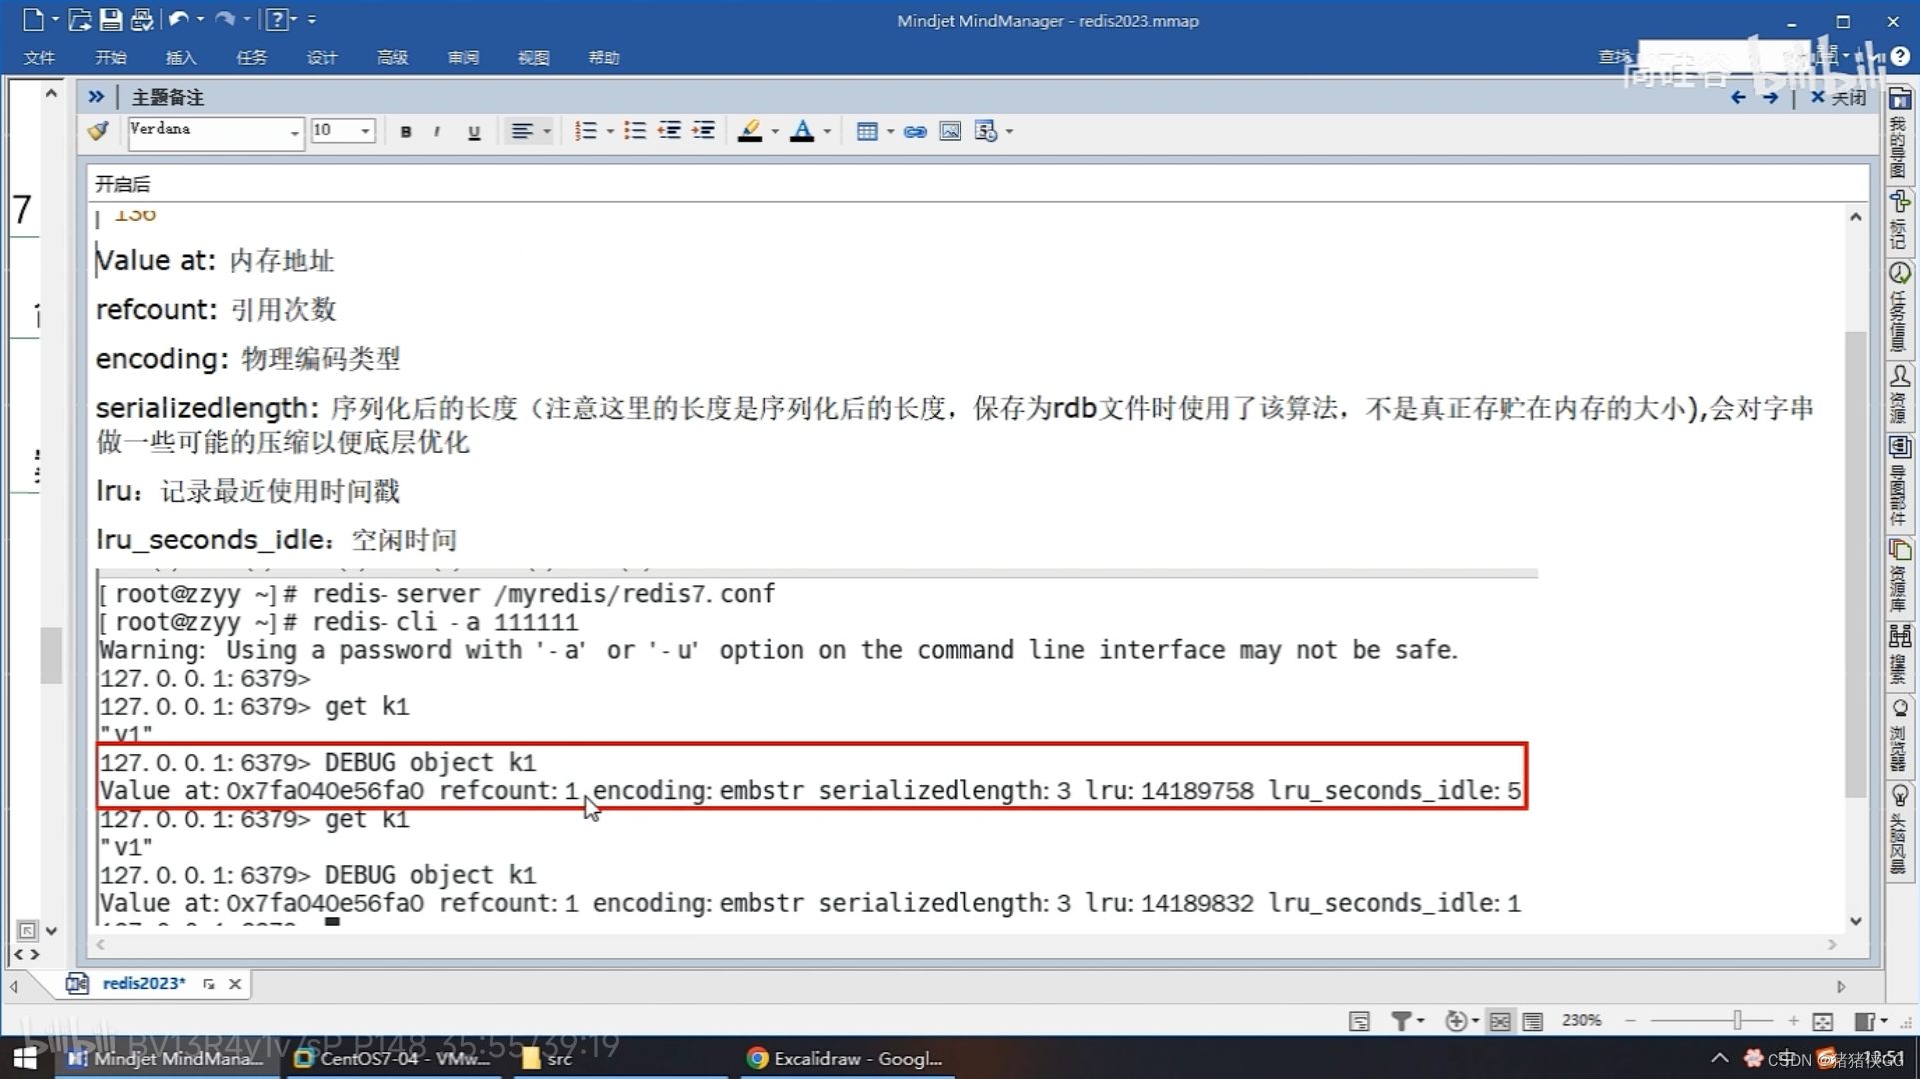
Task: Open the Verdana font name dropdown
Action: coord(294,132)
